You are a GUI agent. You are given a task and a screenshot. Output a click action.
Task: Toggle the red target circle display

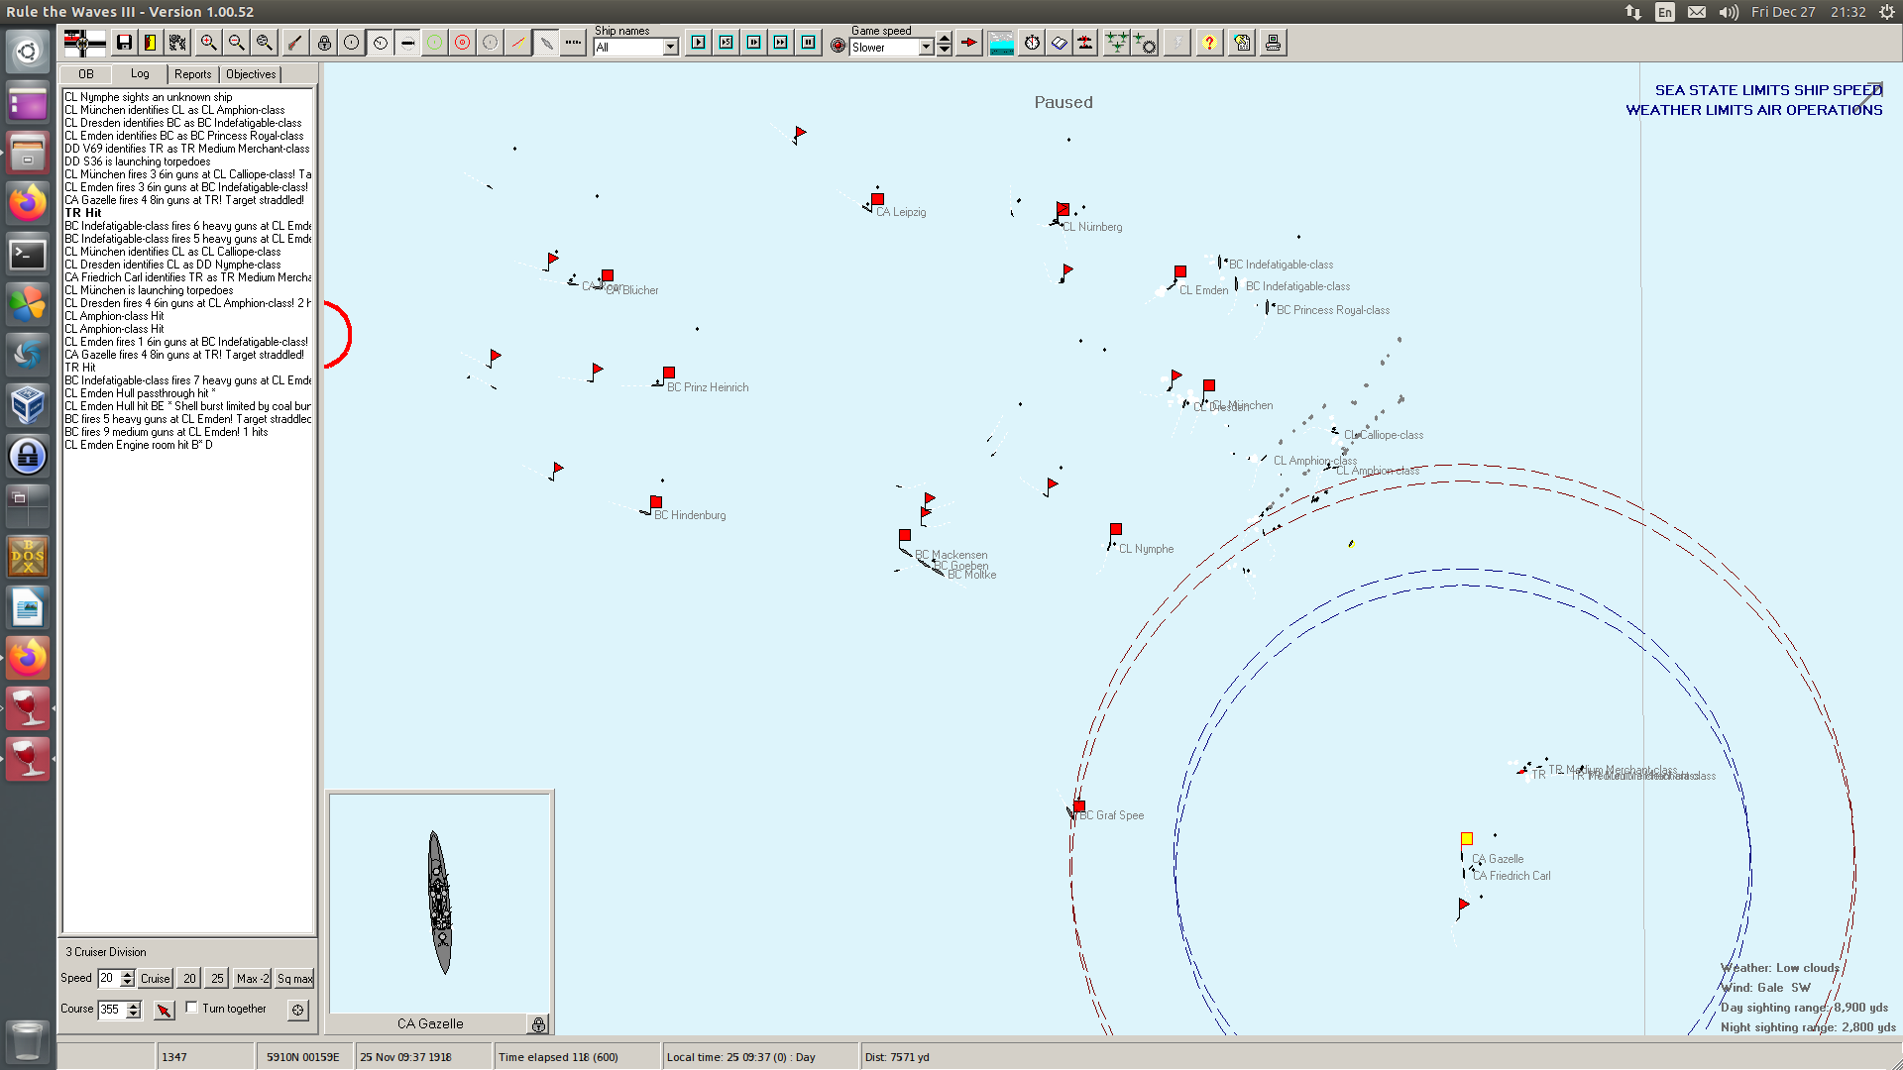pyautogui.click(x=463, y=43)
